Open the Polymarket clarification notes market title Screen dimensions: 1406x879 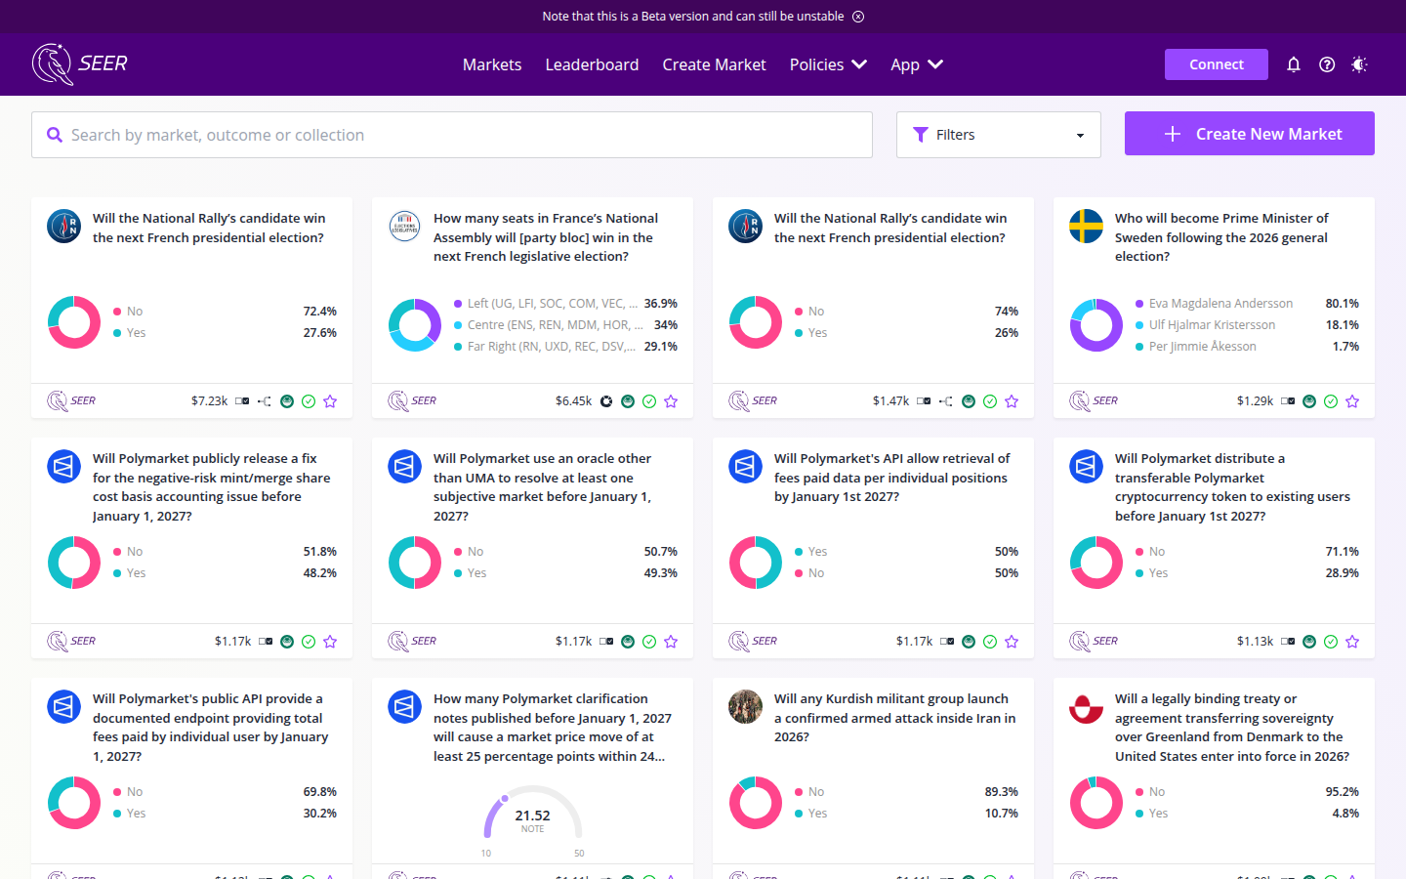[x=553, y=728]
